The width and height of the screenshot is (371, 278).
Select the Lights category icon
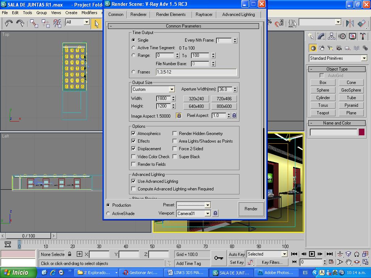pos(330,48)
